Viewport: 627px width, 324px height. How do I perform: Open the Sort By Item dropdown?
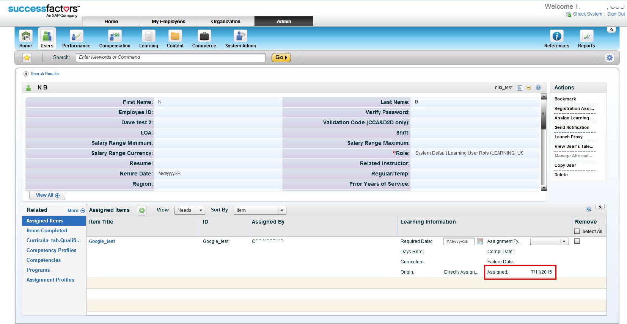click(260, 210)
